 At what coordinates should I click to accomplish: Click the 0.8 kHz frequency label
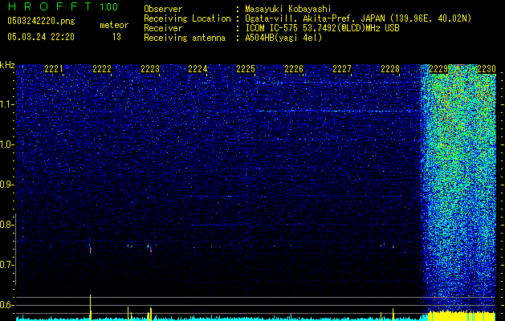[x=6, y=225]
